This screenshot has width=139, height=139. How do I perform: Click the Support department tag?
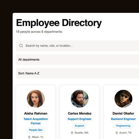(x=80, y=126)
